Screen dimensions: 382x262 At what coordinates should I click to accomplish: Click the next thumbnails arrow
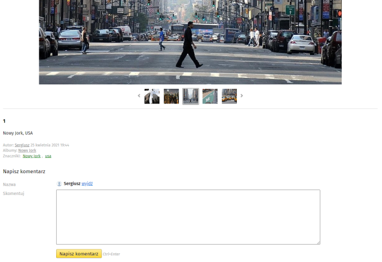[242, 96]
